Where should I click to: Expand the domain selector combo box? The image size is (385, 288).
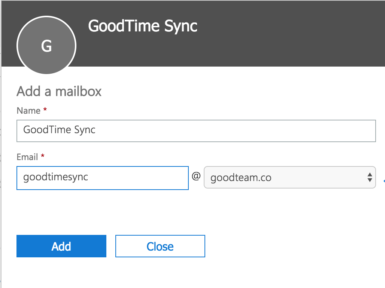290,178
